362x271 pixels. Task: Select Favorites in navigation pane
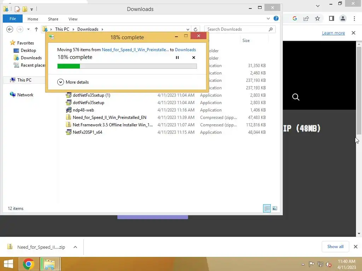[22, 43]
